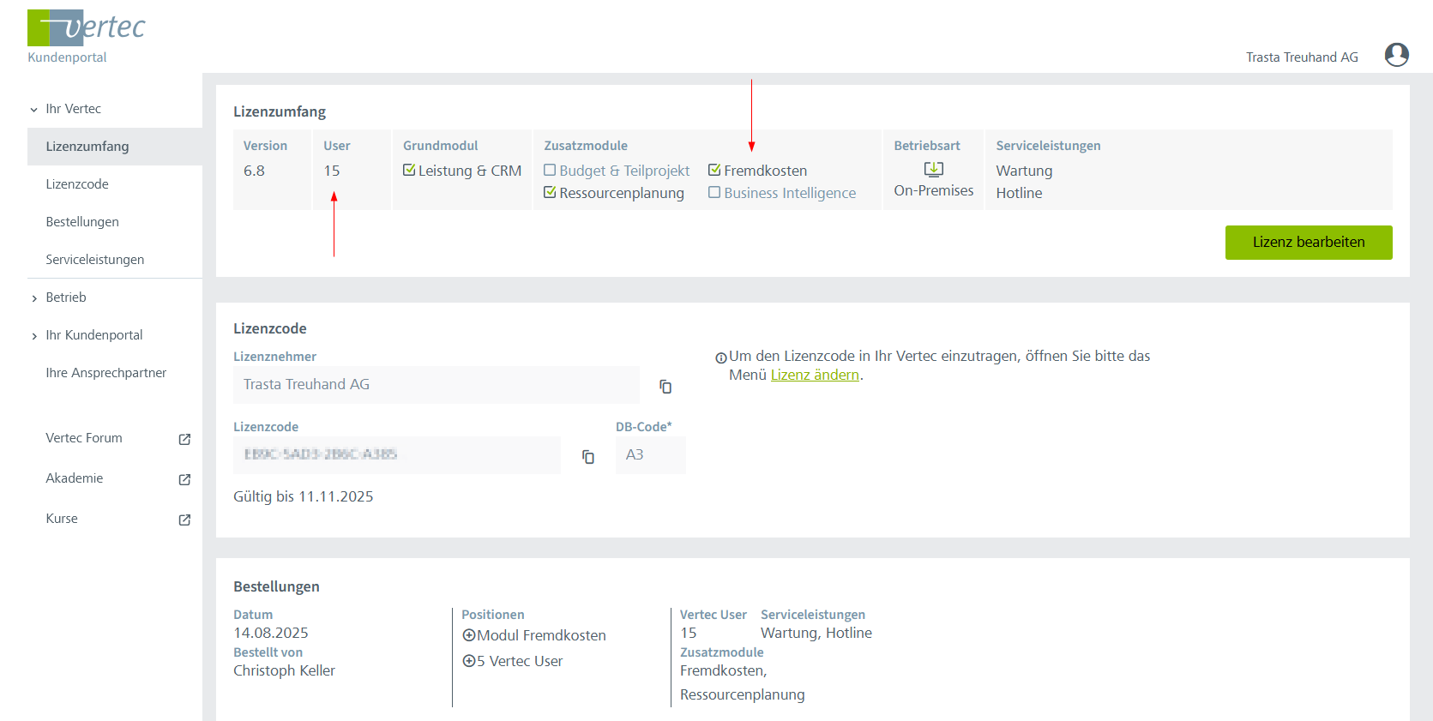Click the Lizenznehmer input field
This screenshot has height=721, width=1433.
(437, 385)
